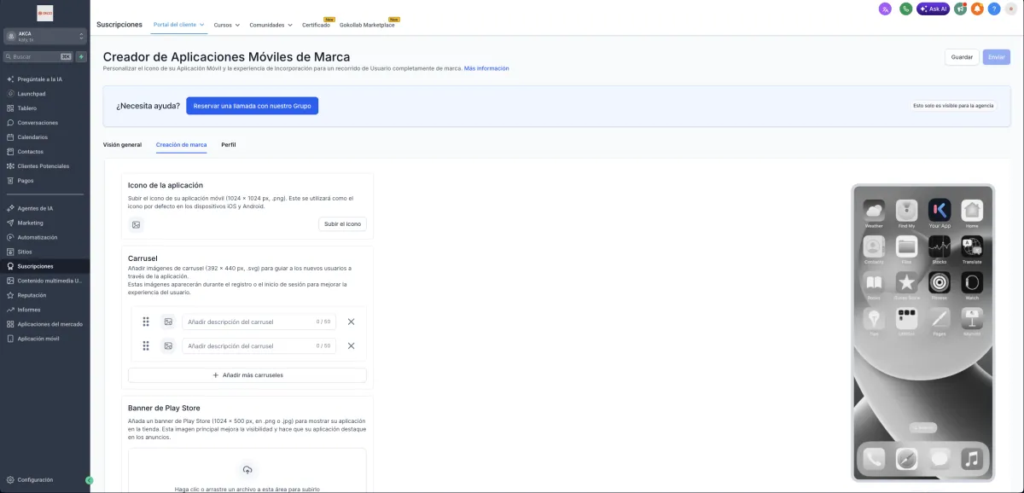Expand the AKCA account switcher

click(x=45, y=37)
